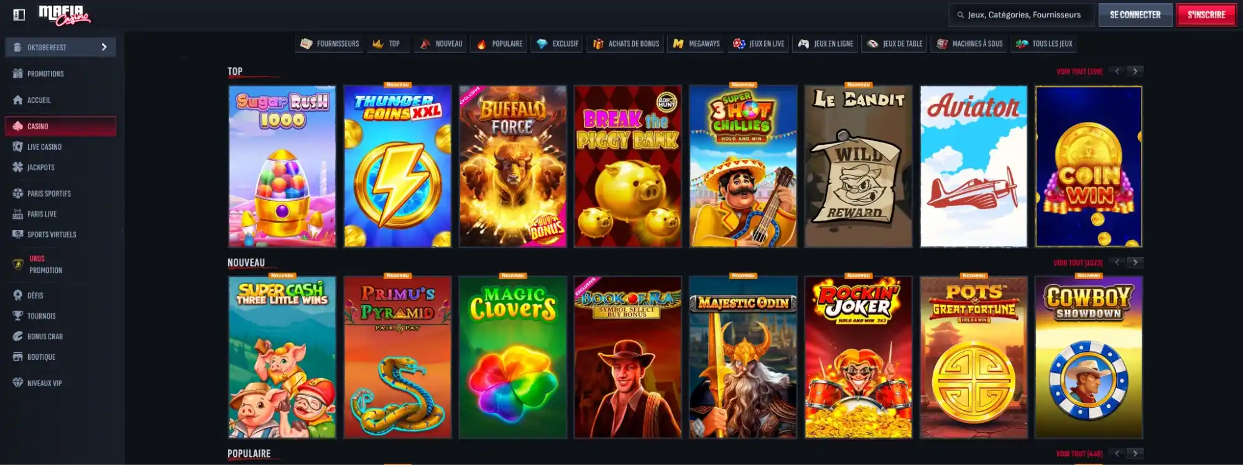
Task: Show next games in TOP row
Action: pos(1135,71)
